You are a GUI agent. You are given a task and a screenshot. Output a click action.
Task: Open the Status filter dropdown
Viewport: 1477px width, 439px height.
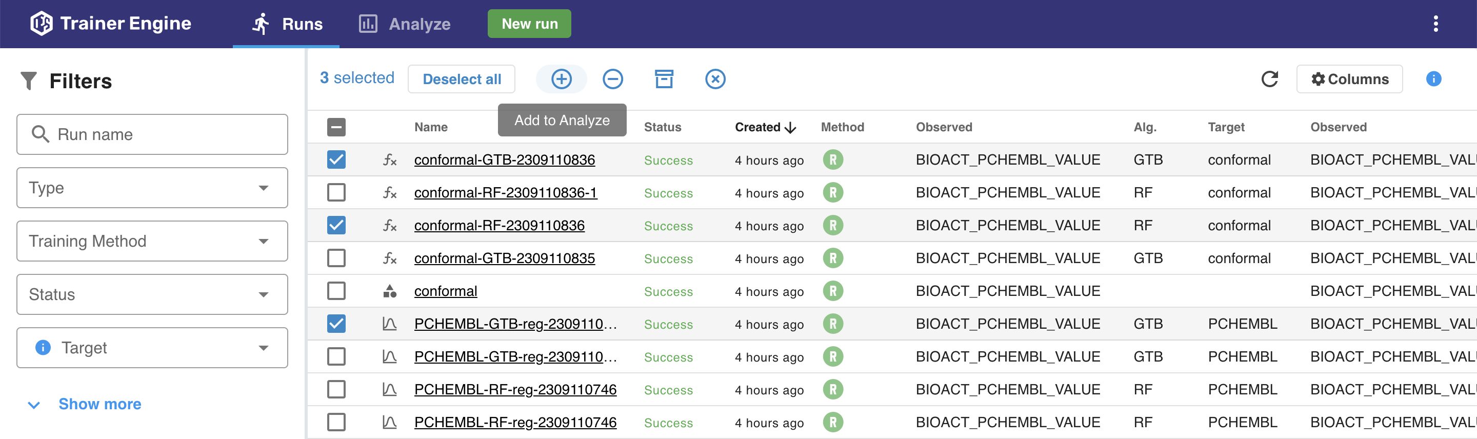152,294
